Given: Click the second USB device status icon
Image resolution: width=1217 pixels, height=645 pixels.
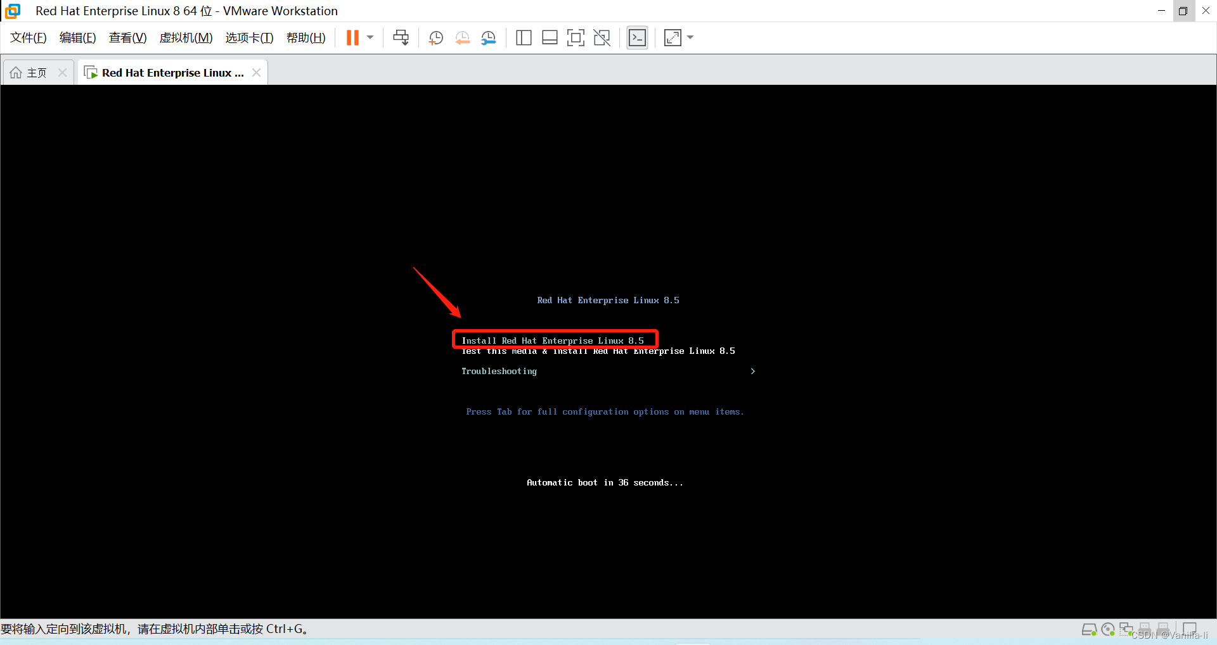Looking at the screenshot, I should pyautogui.click(x=1163, y=629).
